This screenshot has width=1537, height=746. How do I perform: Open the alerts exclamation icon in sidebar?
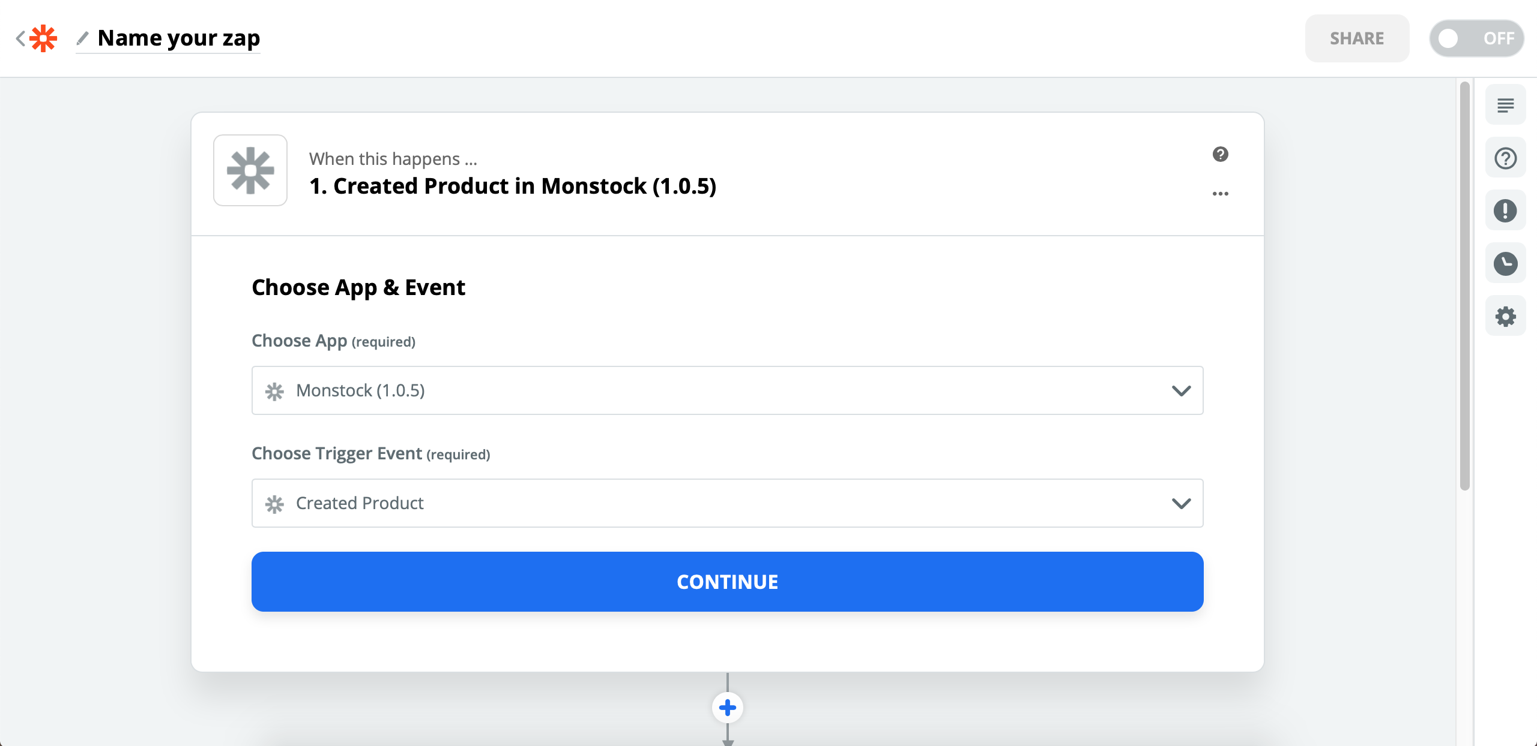click(x=1505, y=210)
